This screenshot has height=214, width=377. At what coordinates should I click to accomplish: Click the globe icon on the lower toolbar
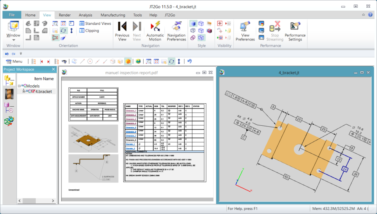(x=138, y=61)
